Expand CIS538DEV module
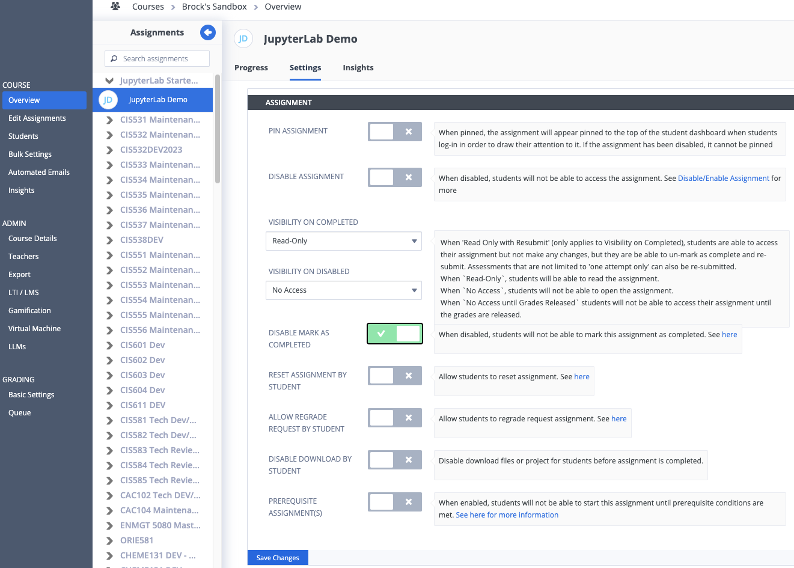 click(109, 240)
